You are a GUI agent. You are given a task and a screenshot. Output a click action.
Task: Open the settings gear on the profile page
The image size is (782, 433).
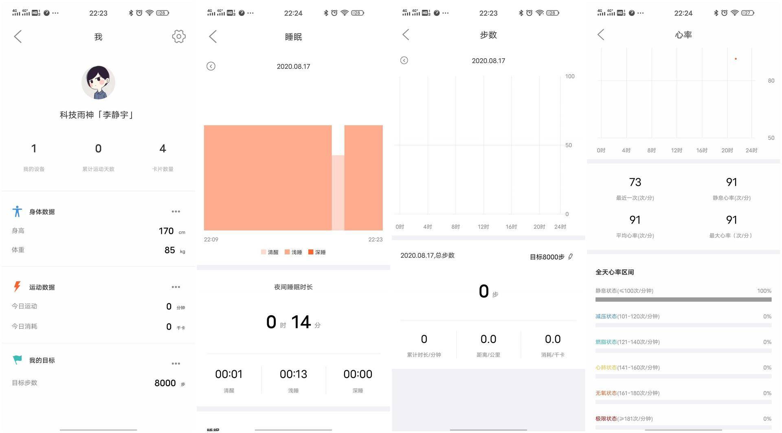coord(179,36)
